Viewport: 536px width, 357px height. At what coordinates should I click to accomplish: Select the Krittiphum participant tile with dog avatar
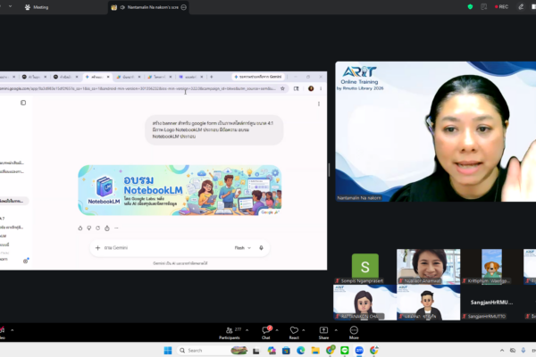(x=491, y=267)
